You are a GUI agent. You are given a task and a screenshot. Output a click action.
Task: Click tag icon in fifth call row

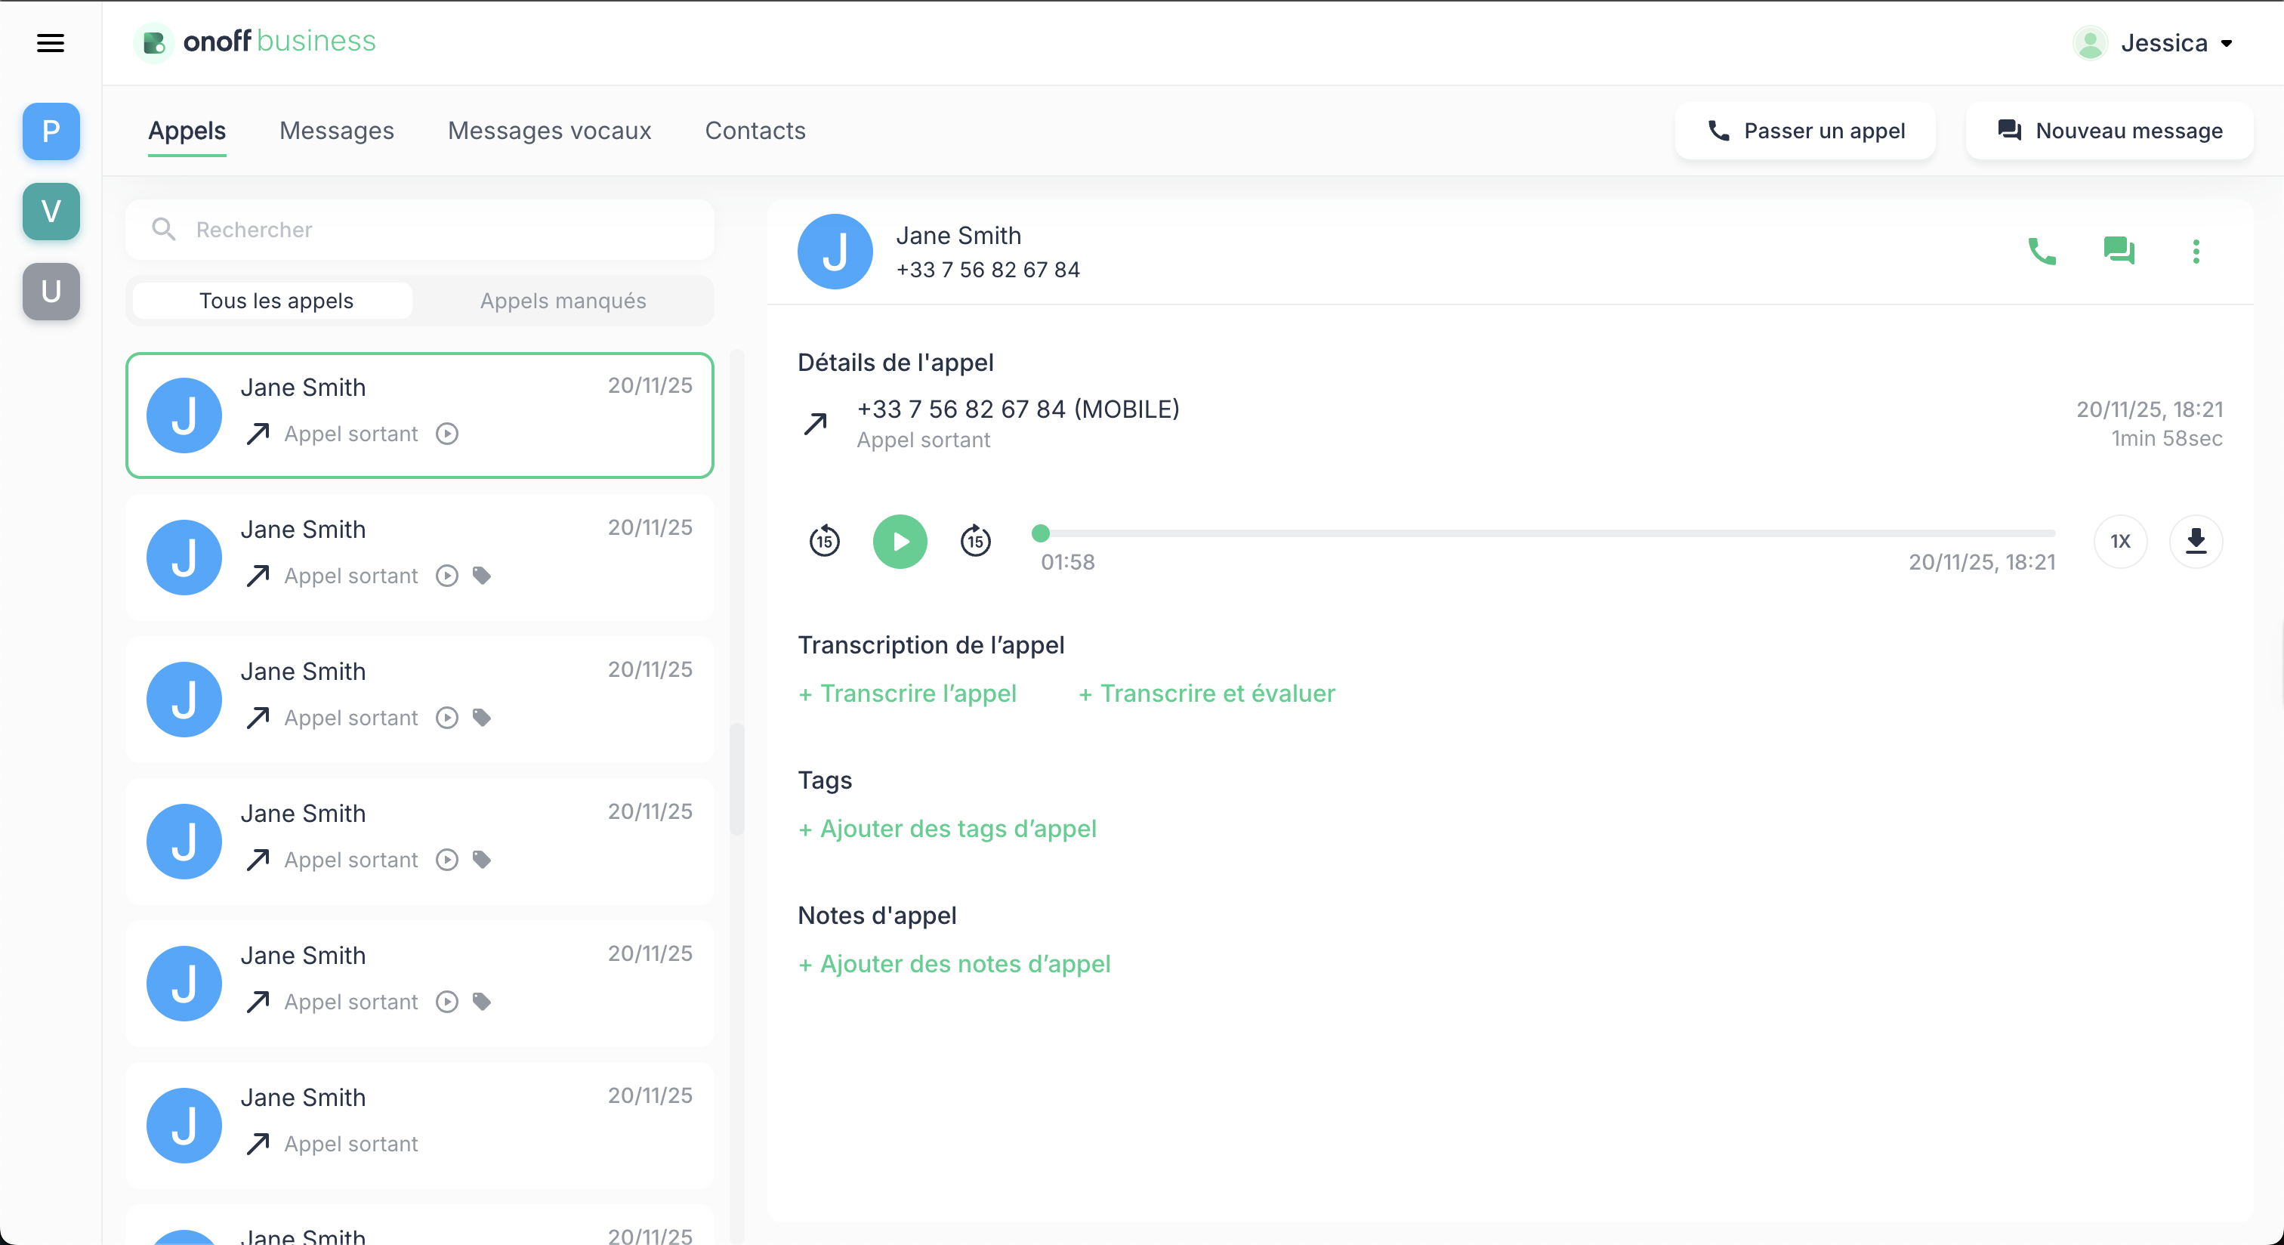(x=481, y=1001)
